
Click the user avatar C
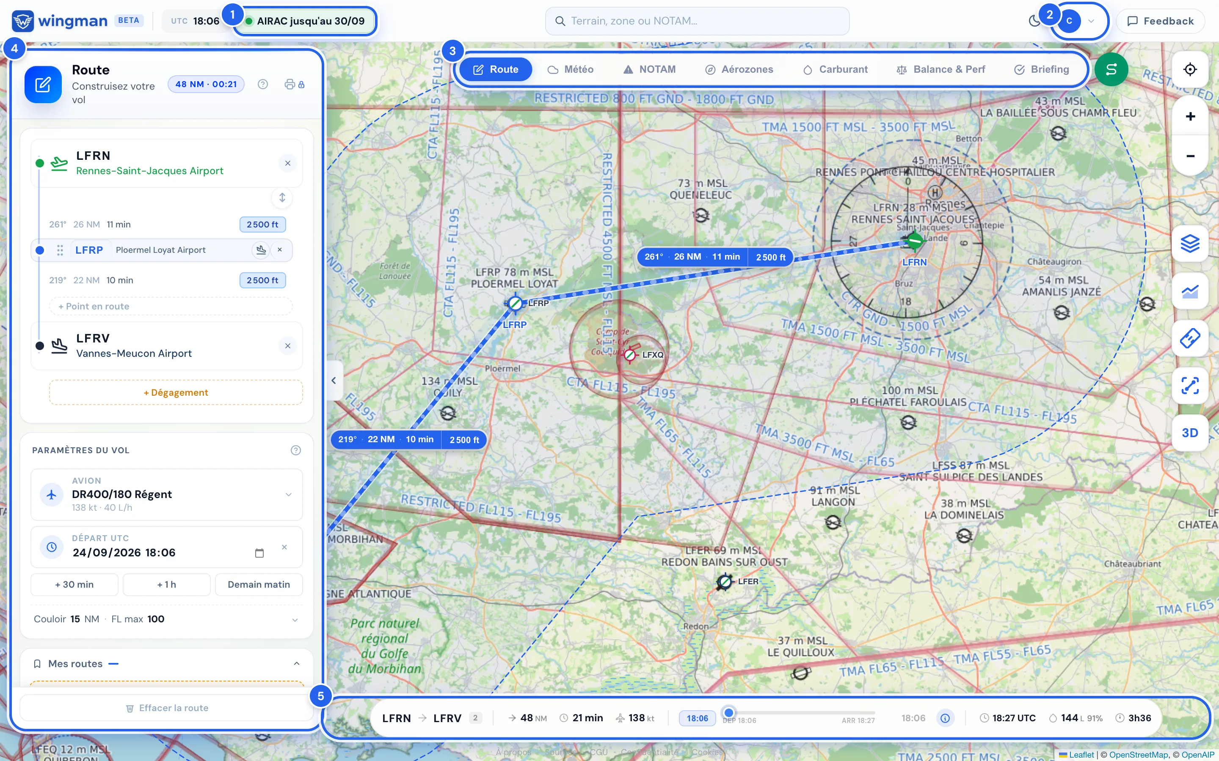tap(1069, 21)
